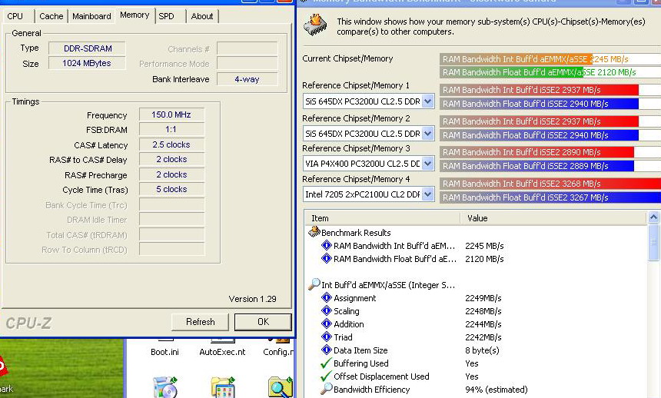Image resolution: width=661 pixels, height=398 pixels.
Task: Click the Frequency field showing 150.0 MHz
Action: pyautogui.click(x=171, y=114)
